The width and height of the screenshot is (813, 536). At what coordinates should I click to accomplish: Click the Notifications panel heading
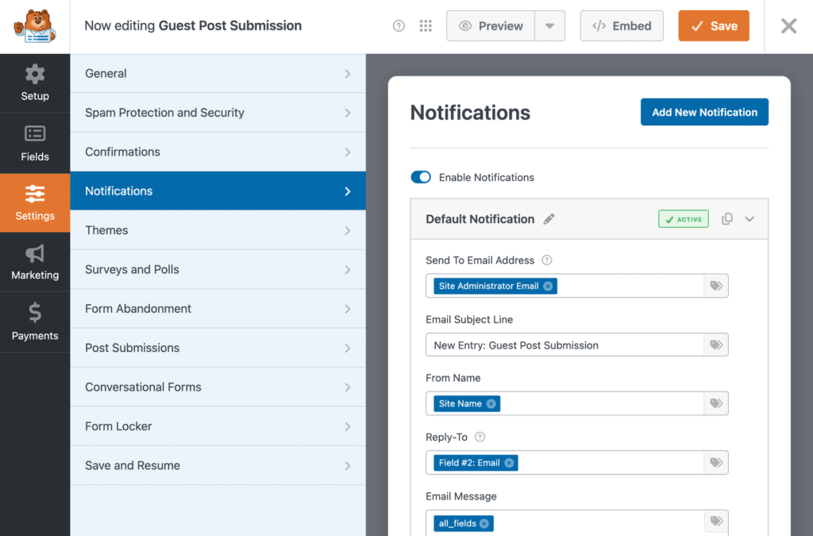470,113
